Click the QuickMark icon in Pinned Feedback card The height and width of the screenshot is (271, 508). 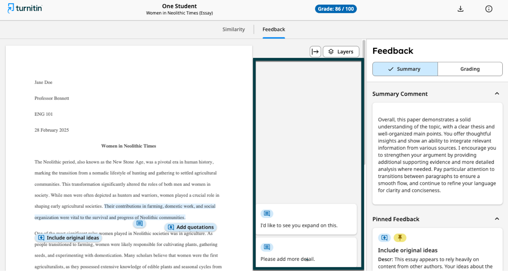coord(384,238)
